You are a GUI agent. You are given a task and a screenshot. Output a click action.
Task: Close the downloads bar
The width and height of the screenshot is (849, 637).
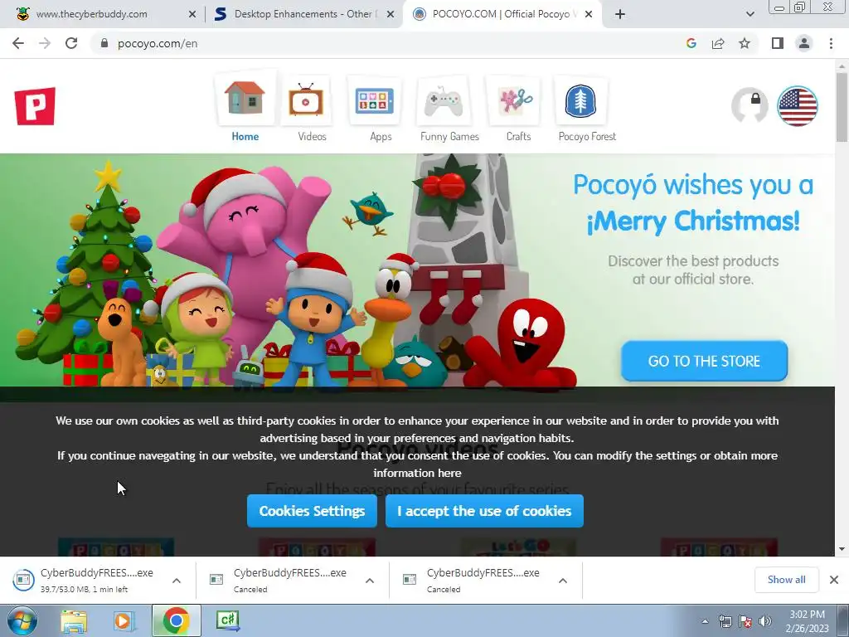(x=834, y=580)
